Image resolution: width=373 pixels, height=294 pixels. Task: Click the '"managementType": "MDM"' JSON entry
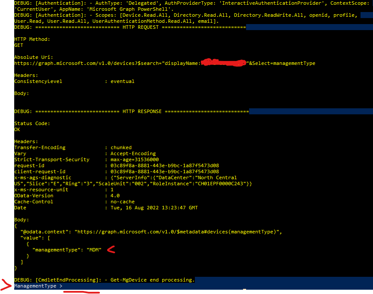click(67, 250)
